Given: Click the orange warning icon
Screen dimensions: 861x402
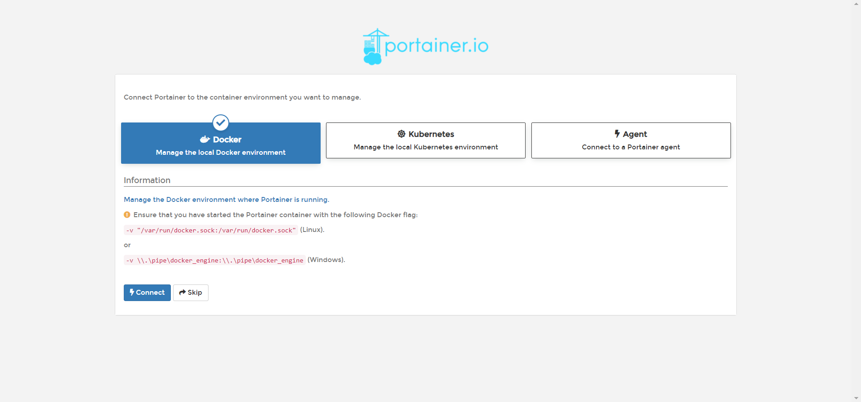Looking at the screenshot, I should (x=127, y=215).
